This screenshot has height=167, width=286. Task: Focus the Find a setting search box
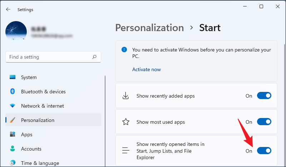53,57
